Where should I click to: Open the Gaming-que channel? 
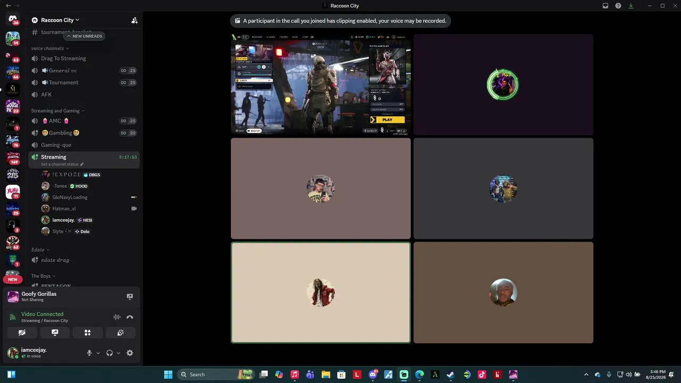(84, 145)
